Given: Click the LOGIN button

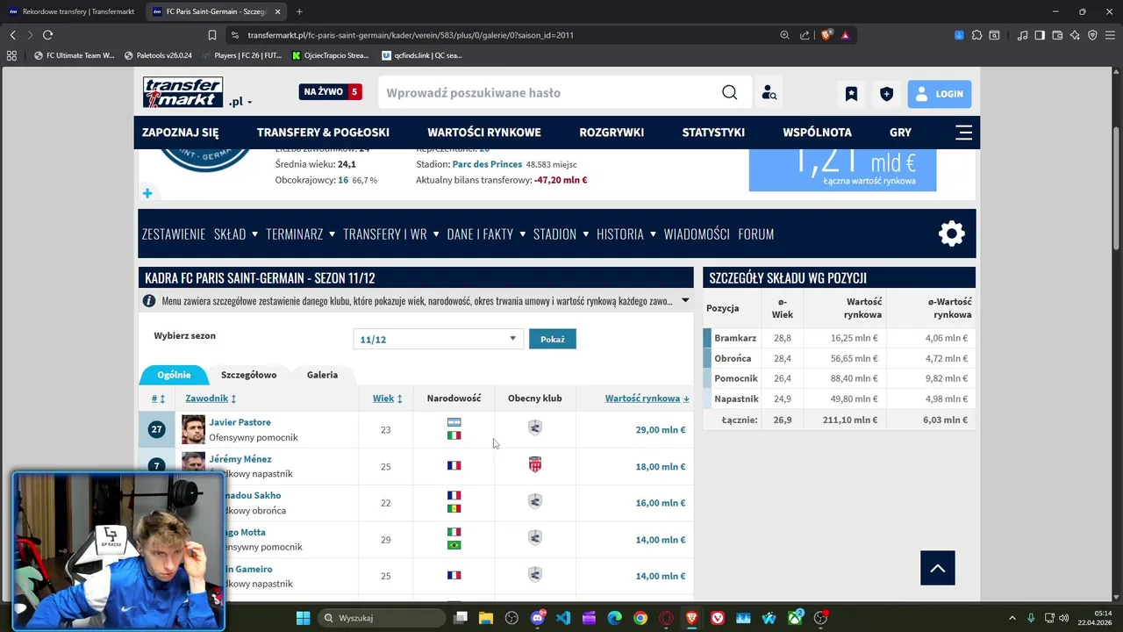Looking at the screenshot, I should (940, 94).
